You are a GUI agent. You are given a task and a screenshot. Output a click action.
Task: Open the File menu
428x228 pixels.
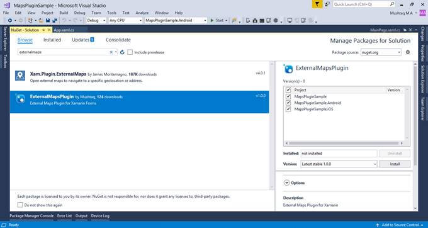[x=6, y=13]
